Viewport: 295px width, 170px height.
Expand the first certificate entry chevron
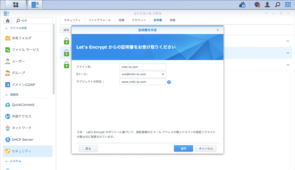[288, 41]
